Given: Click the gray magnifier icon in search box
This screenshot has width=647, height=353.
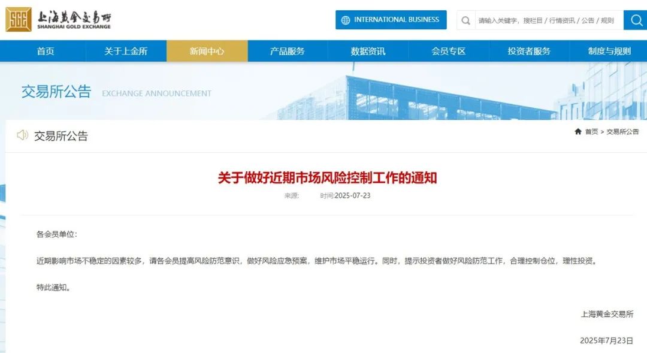Looking at the screenshot, I should pos(465,20).
